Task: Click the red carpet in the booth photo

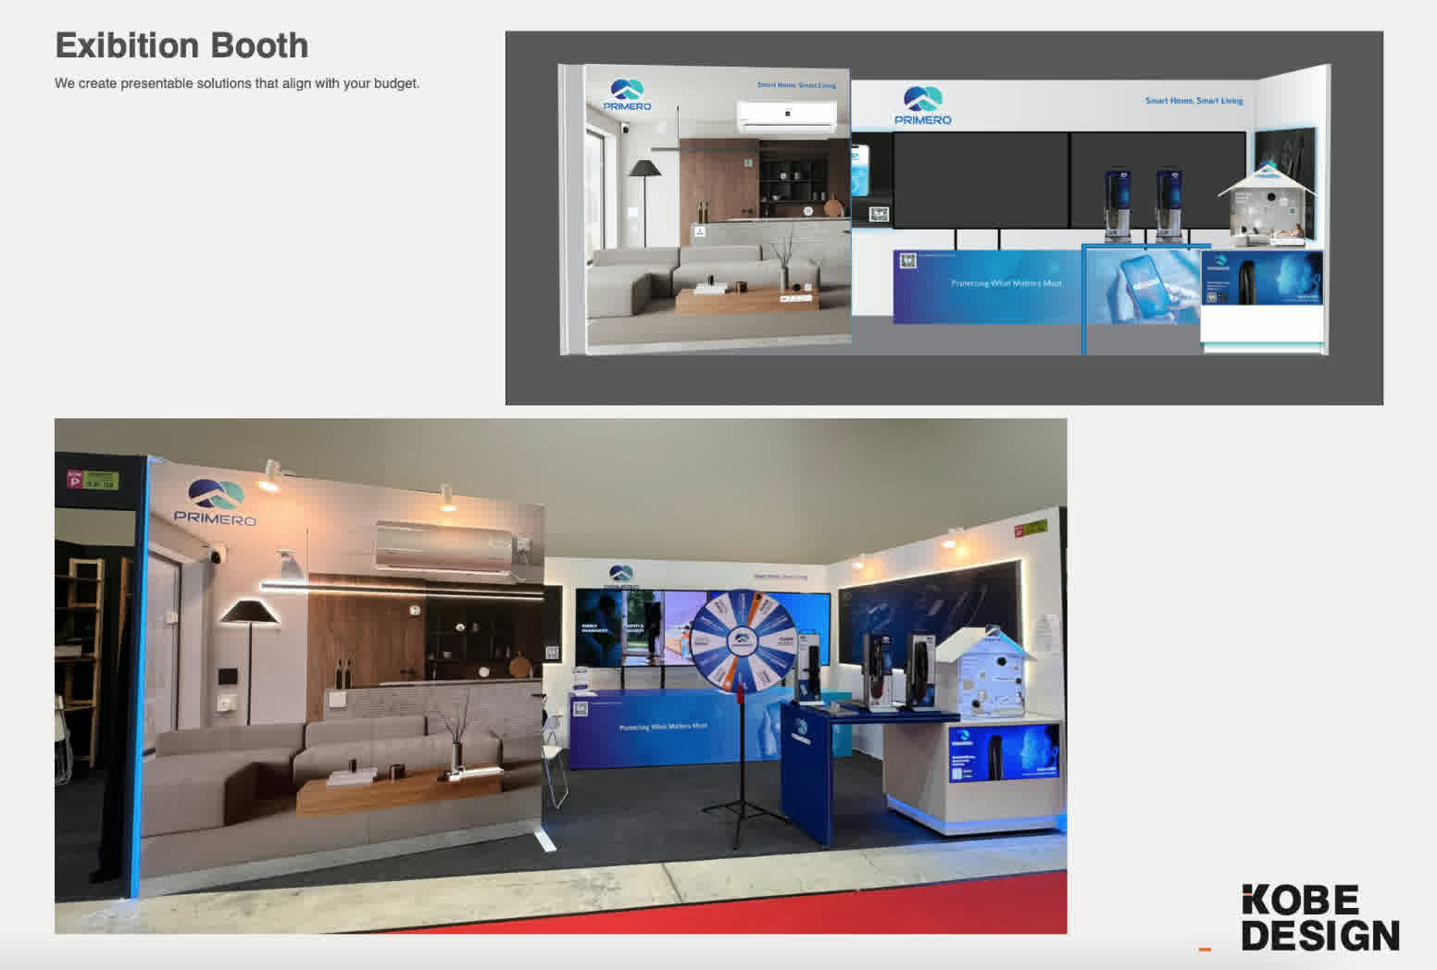Action: tap(648, 912)
